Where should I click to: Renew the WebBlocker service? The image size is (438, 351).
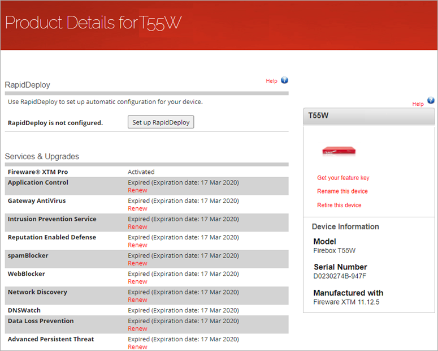pos(137,281)
